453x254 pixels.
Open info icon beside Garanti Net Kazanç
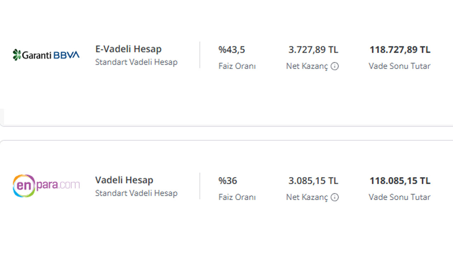coord(335,66)
